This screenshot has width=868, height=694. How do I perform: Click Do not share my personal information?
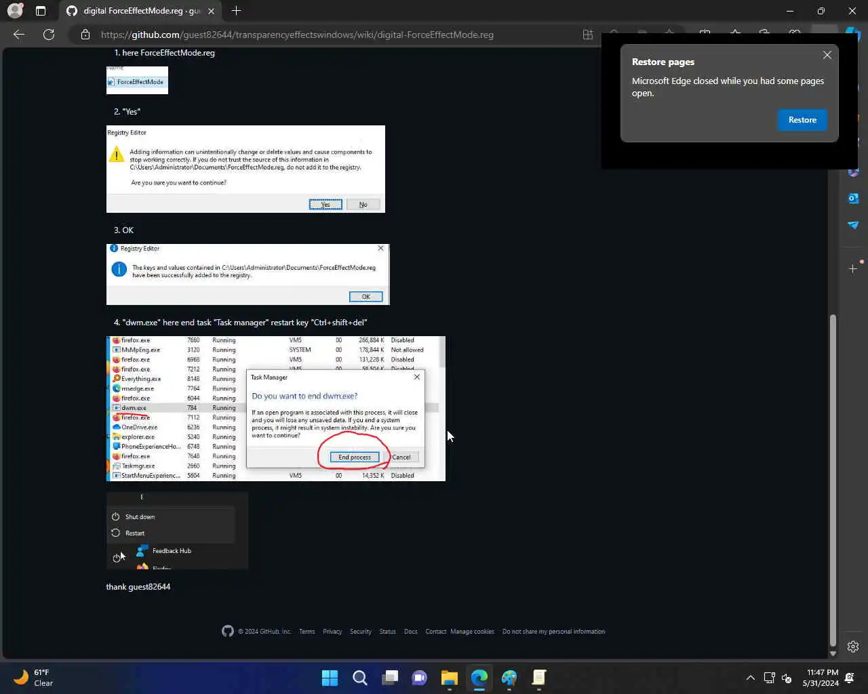pos(553,632)
